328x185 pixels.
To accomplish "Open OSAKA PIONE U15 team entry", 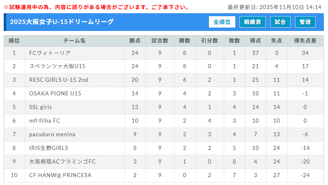I will tap(55, 93).
